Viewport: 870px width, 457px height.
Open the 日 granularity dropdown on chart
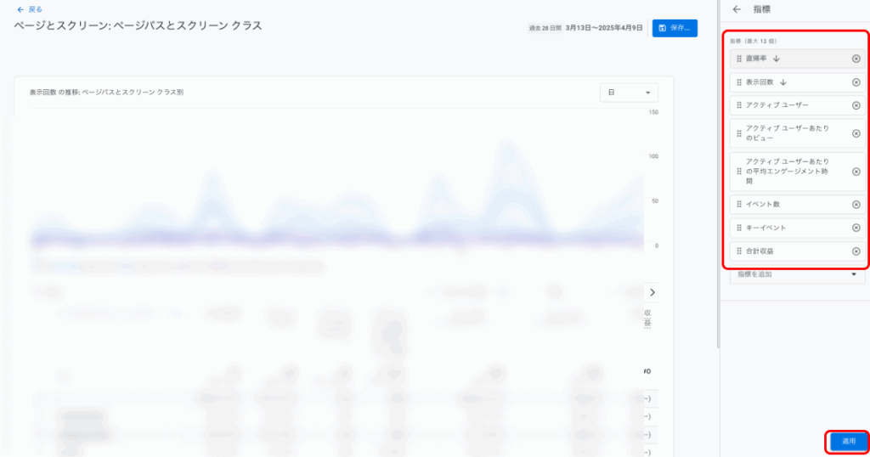629,93
